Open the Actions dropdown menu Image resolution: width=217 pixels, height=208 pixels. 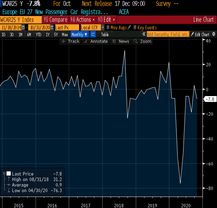click(x=83, y=20)
